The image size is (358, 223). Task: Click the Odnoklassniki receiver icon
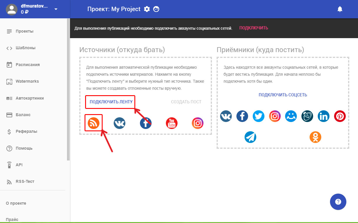[x=315, y=137]
